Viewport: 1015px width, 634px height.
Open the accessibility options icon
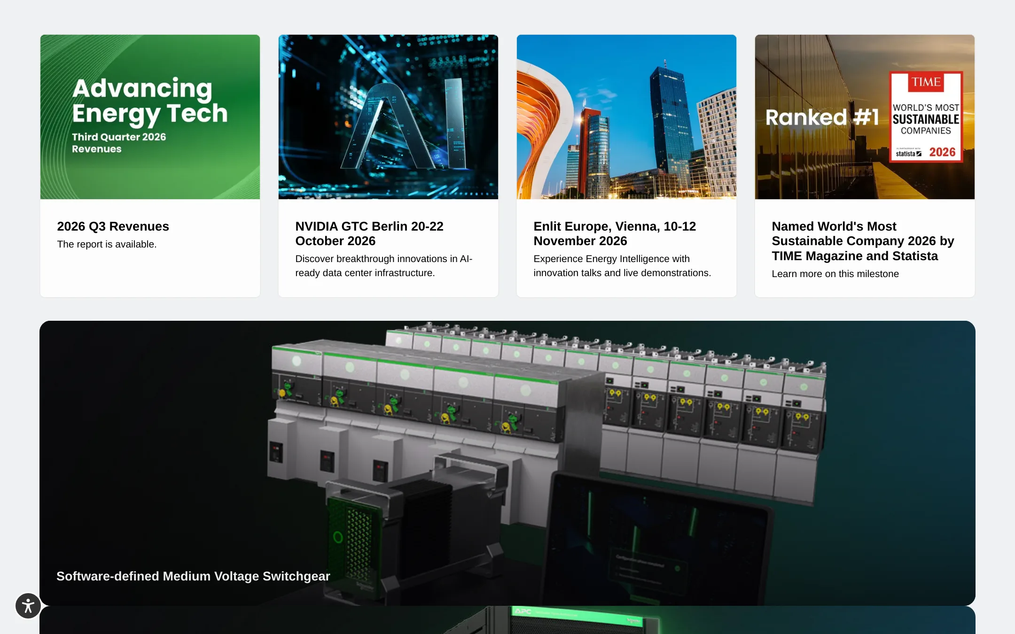28,606
